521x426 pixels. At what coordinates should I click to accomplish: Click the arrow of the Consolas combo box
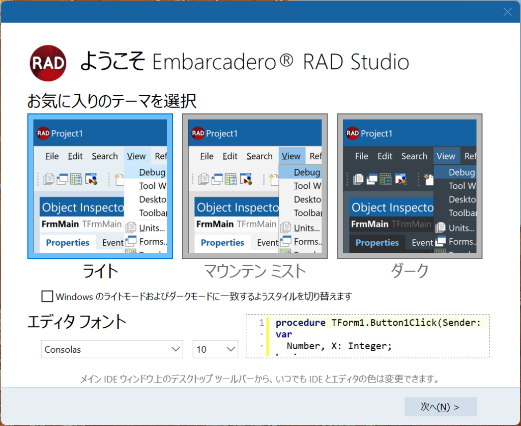(x=176, y=349)
